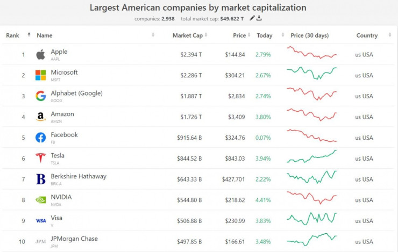Click the Facebook logo icon
Image resolution: width=398 pixels, height=252 pixels.
point(40,138)
